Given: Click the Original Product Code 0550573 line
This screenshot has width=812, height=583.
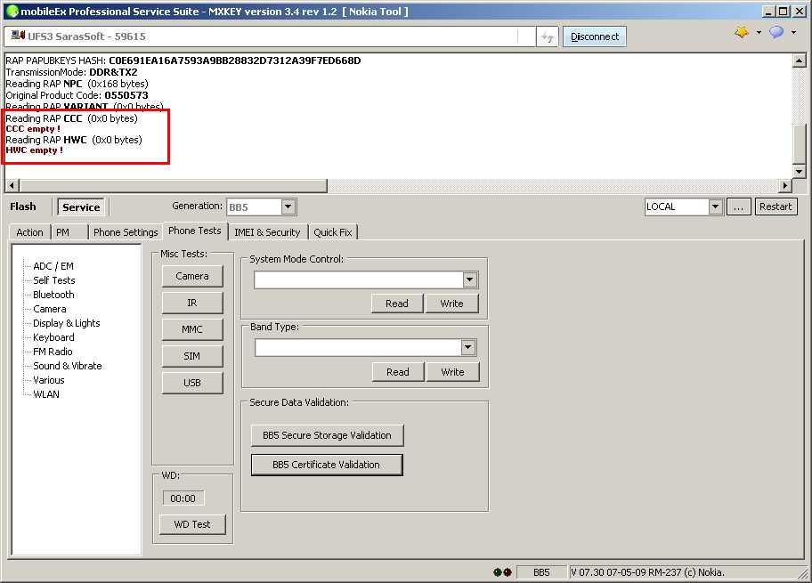Looking at the screenshot, I should [x=77, y=95].
